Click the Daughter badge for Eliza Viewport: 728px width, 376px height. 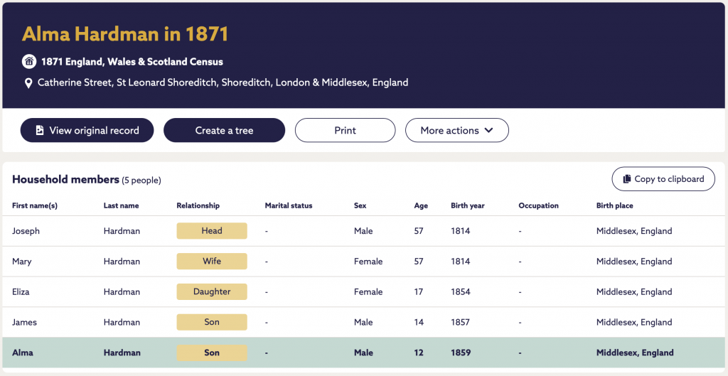212,291
